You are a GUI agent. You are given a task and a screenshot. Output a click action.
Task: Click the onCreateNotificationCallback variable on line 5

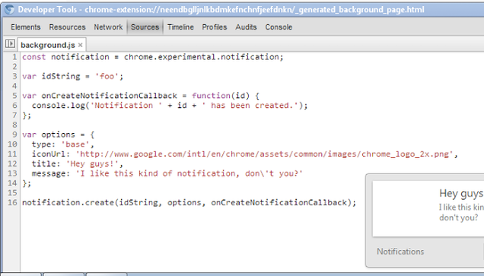[x=110, y=96]
